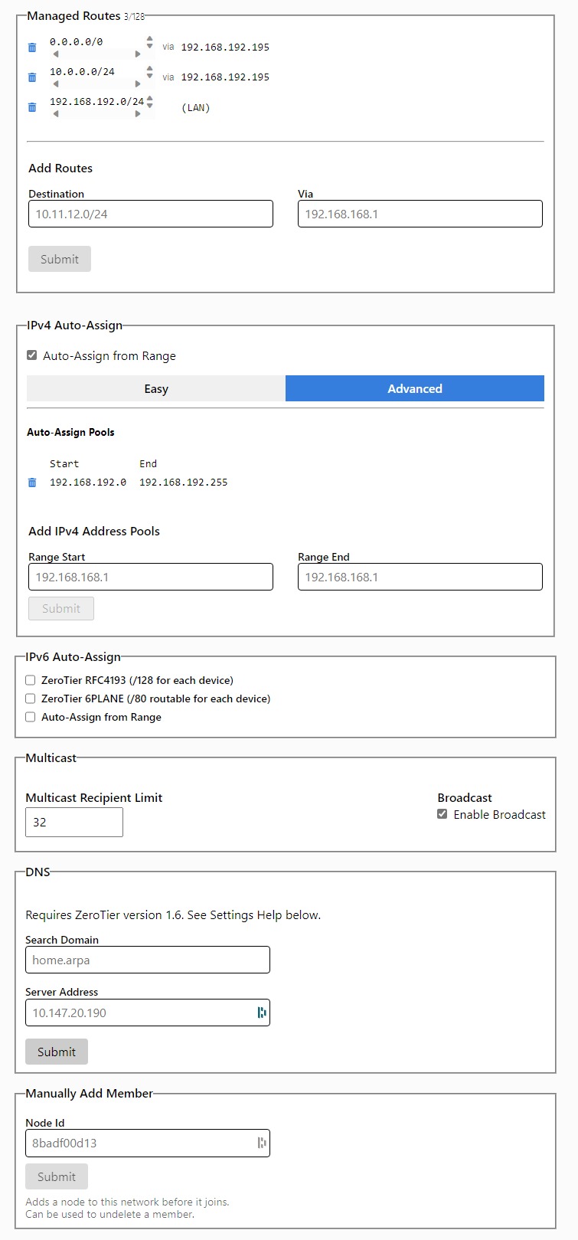Image resolution: width=578 pixels, height=1240 pixels.
Task: Click down arrow beside 10.0.0.0/24 route
Action: pyautogui.click(x=150, y=76)
